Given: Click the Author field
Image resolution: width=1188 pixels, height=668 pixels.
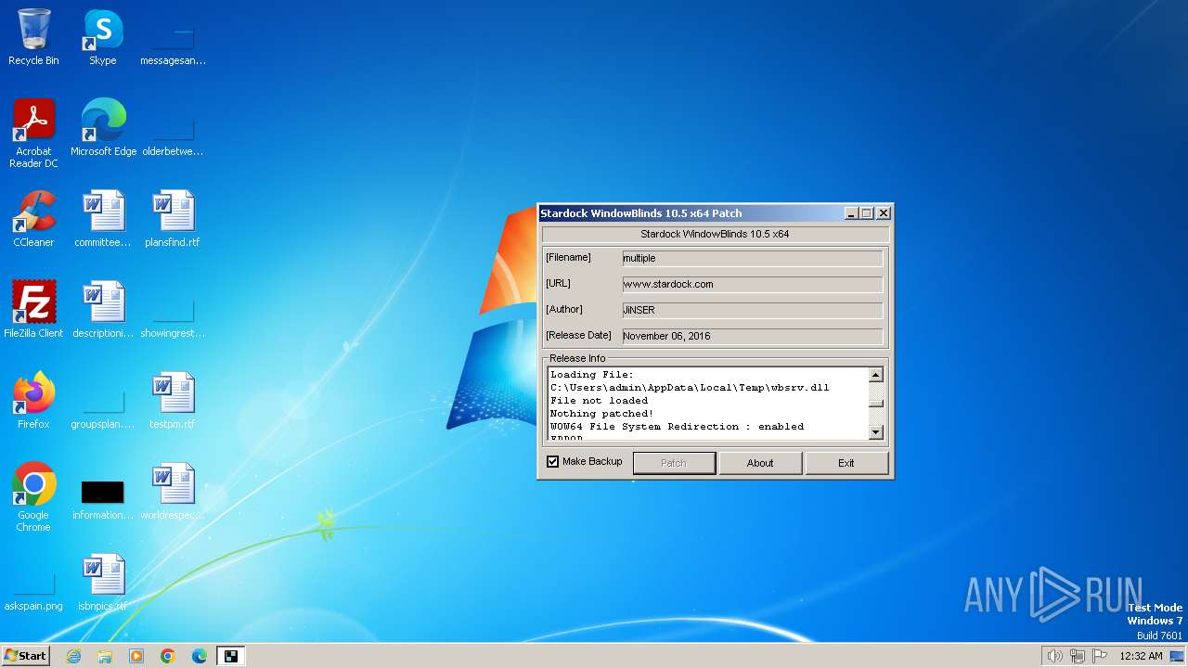Looking at the screenshot, I should click(753, 310).
